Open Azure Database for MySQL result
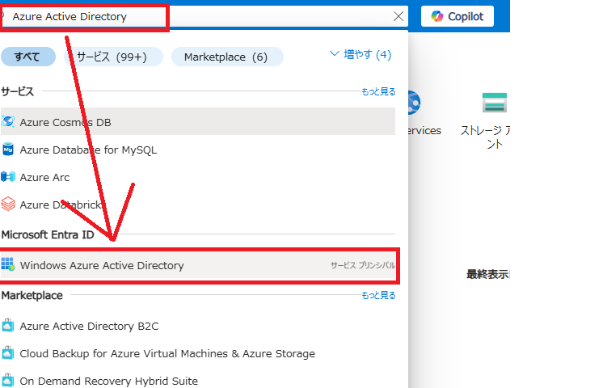603x388 pixels. pyautogui.click(x=89, y=150)
